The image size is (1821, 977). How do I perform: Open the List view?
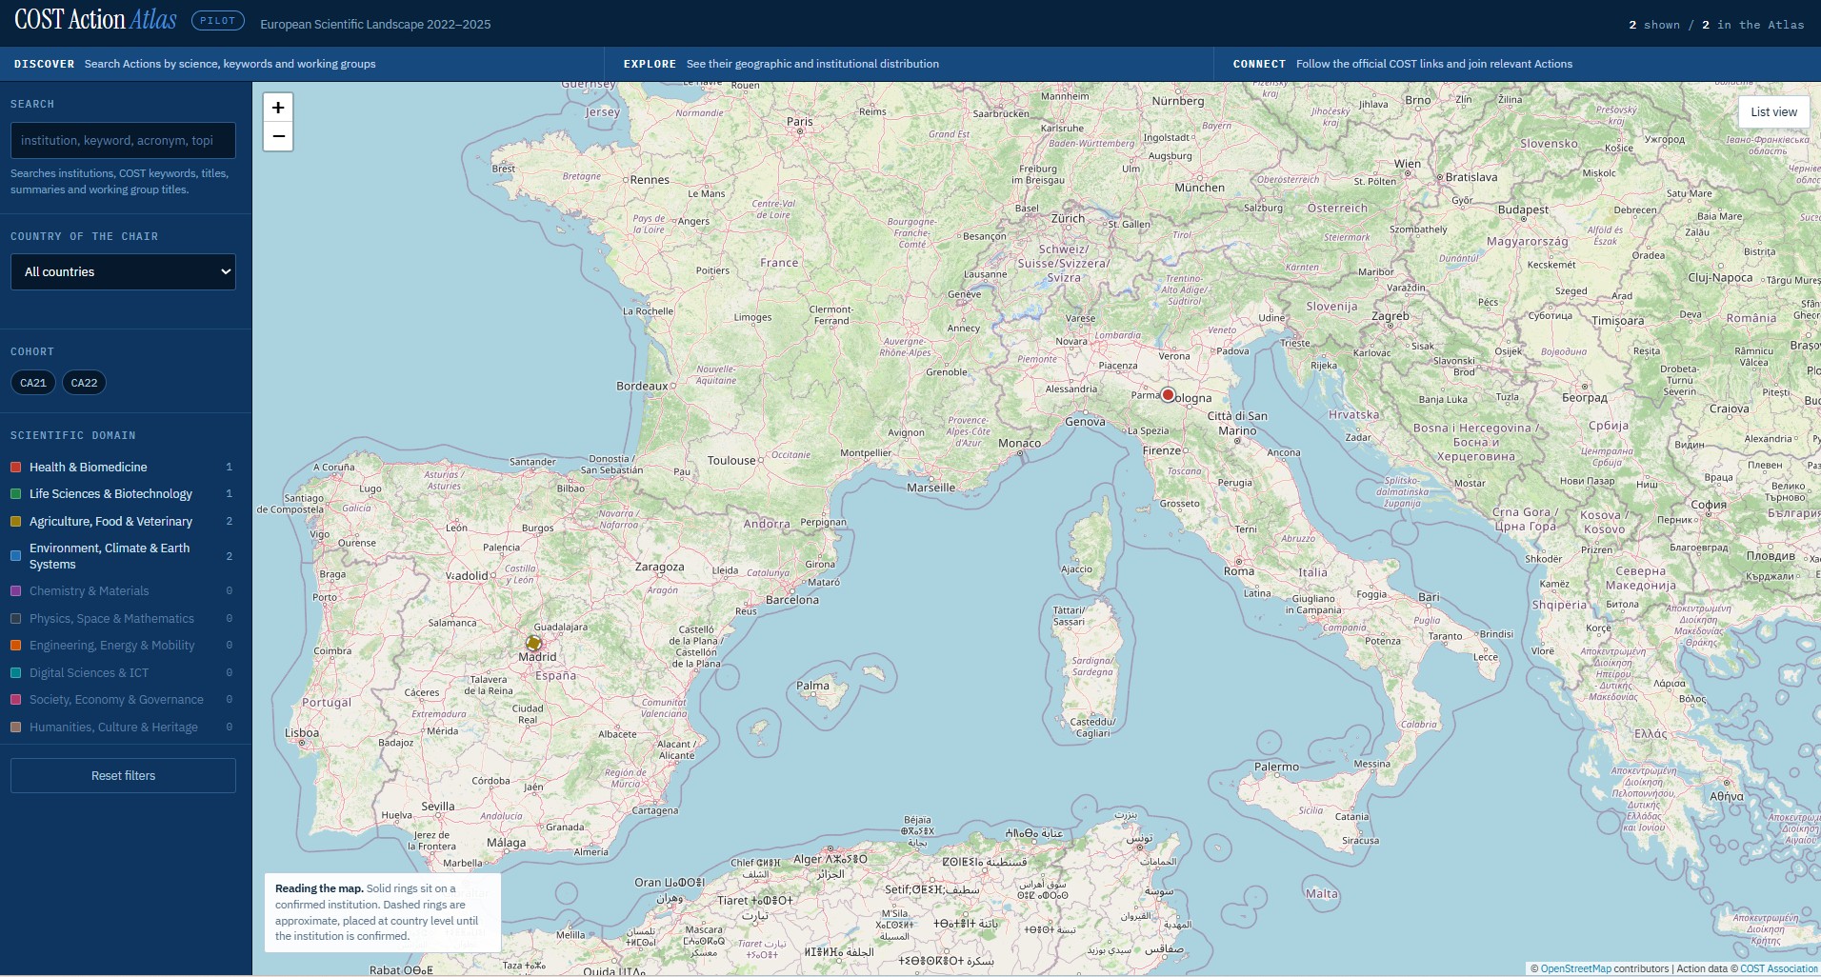[1773, 111]
